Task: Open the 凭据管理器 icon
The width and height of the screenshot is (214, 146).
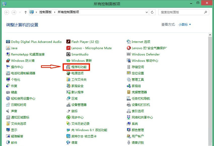Action: (x=129, y=92)
